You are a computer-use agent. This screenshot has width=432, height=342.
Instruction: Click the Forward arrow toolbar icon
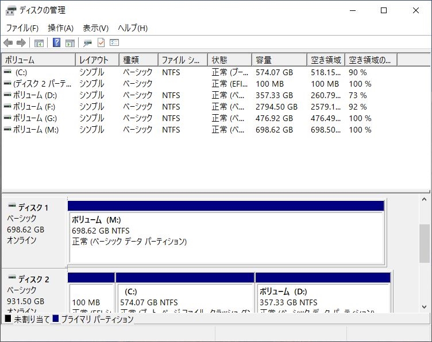point(21,42)
